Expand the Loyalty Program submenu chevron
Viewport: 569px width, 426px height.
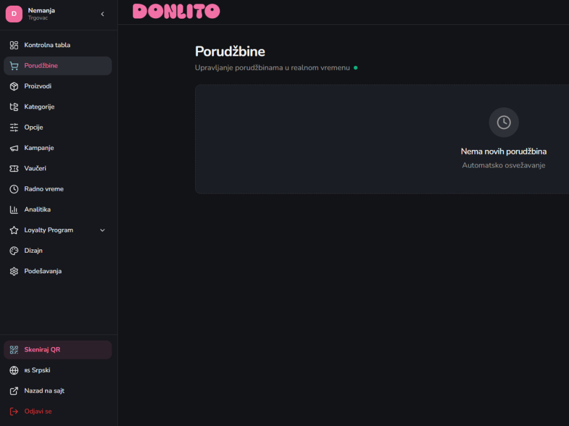coord(102,230)
